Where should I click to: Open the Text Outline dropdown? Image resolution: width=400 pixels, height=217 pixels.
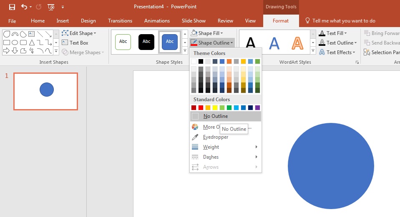click(338, 43)
